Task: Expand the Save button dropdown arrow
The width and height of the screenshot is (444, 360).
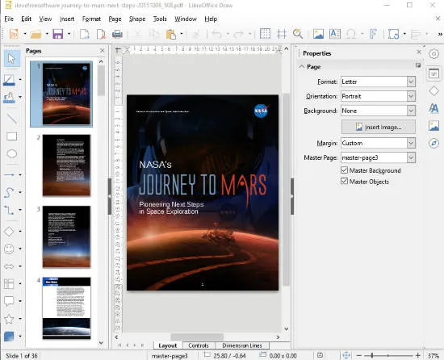Action: click(x=69, y=34)
